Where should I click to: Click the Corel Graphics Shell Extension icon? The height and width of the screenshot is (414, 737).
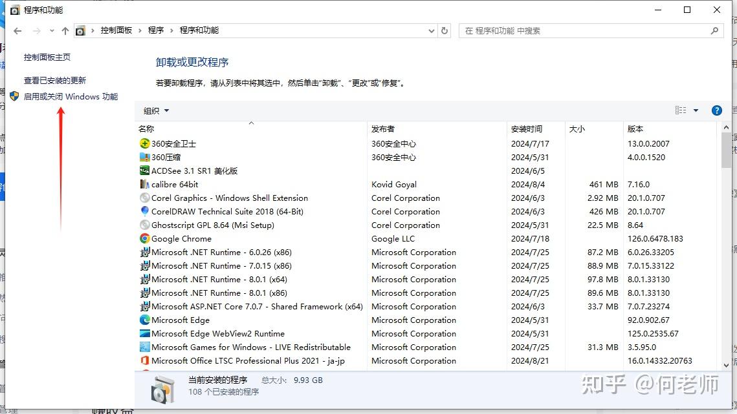click(145, 198)
